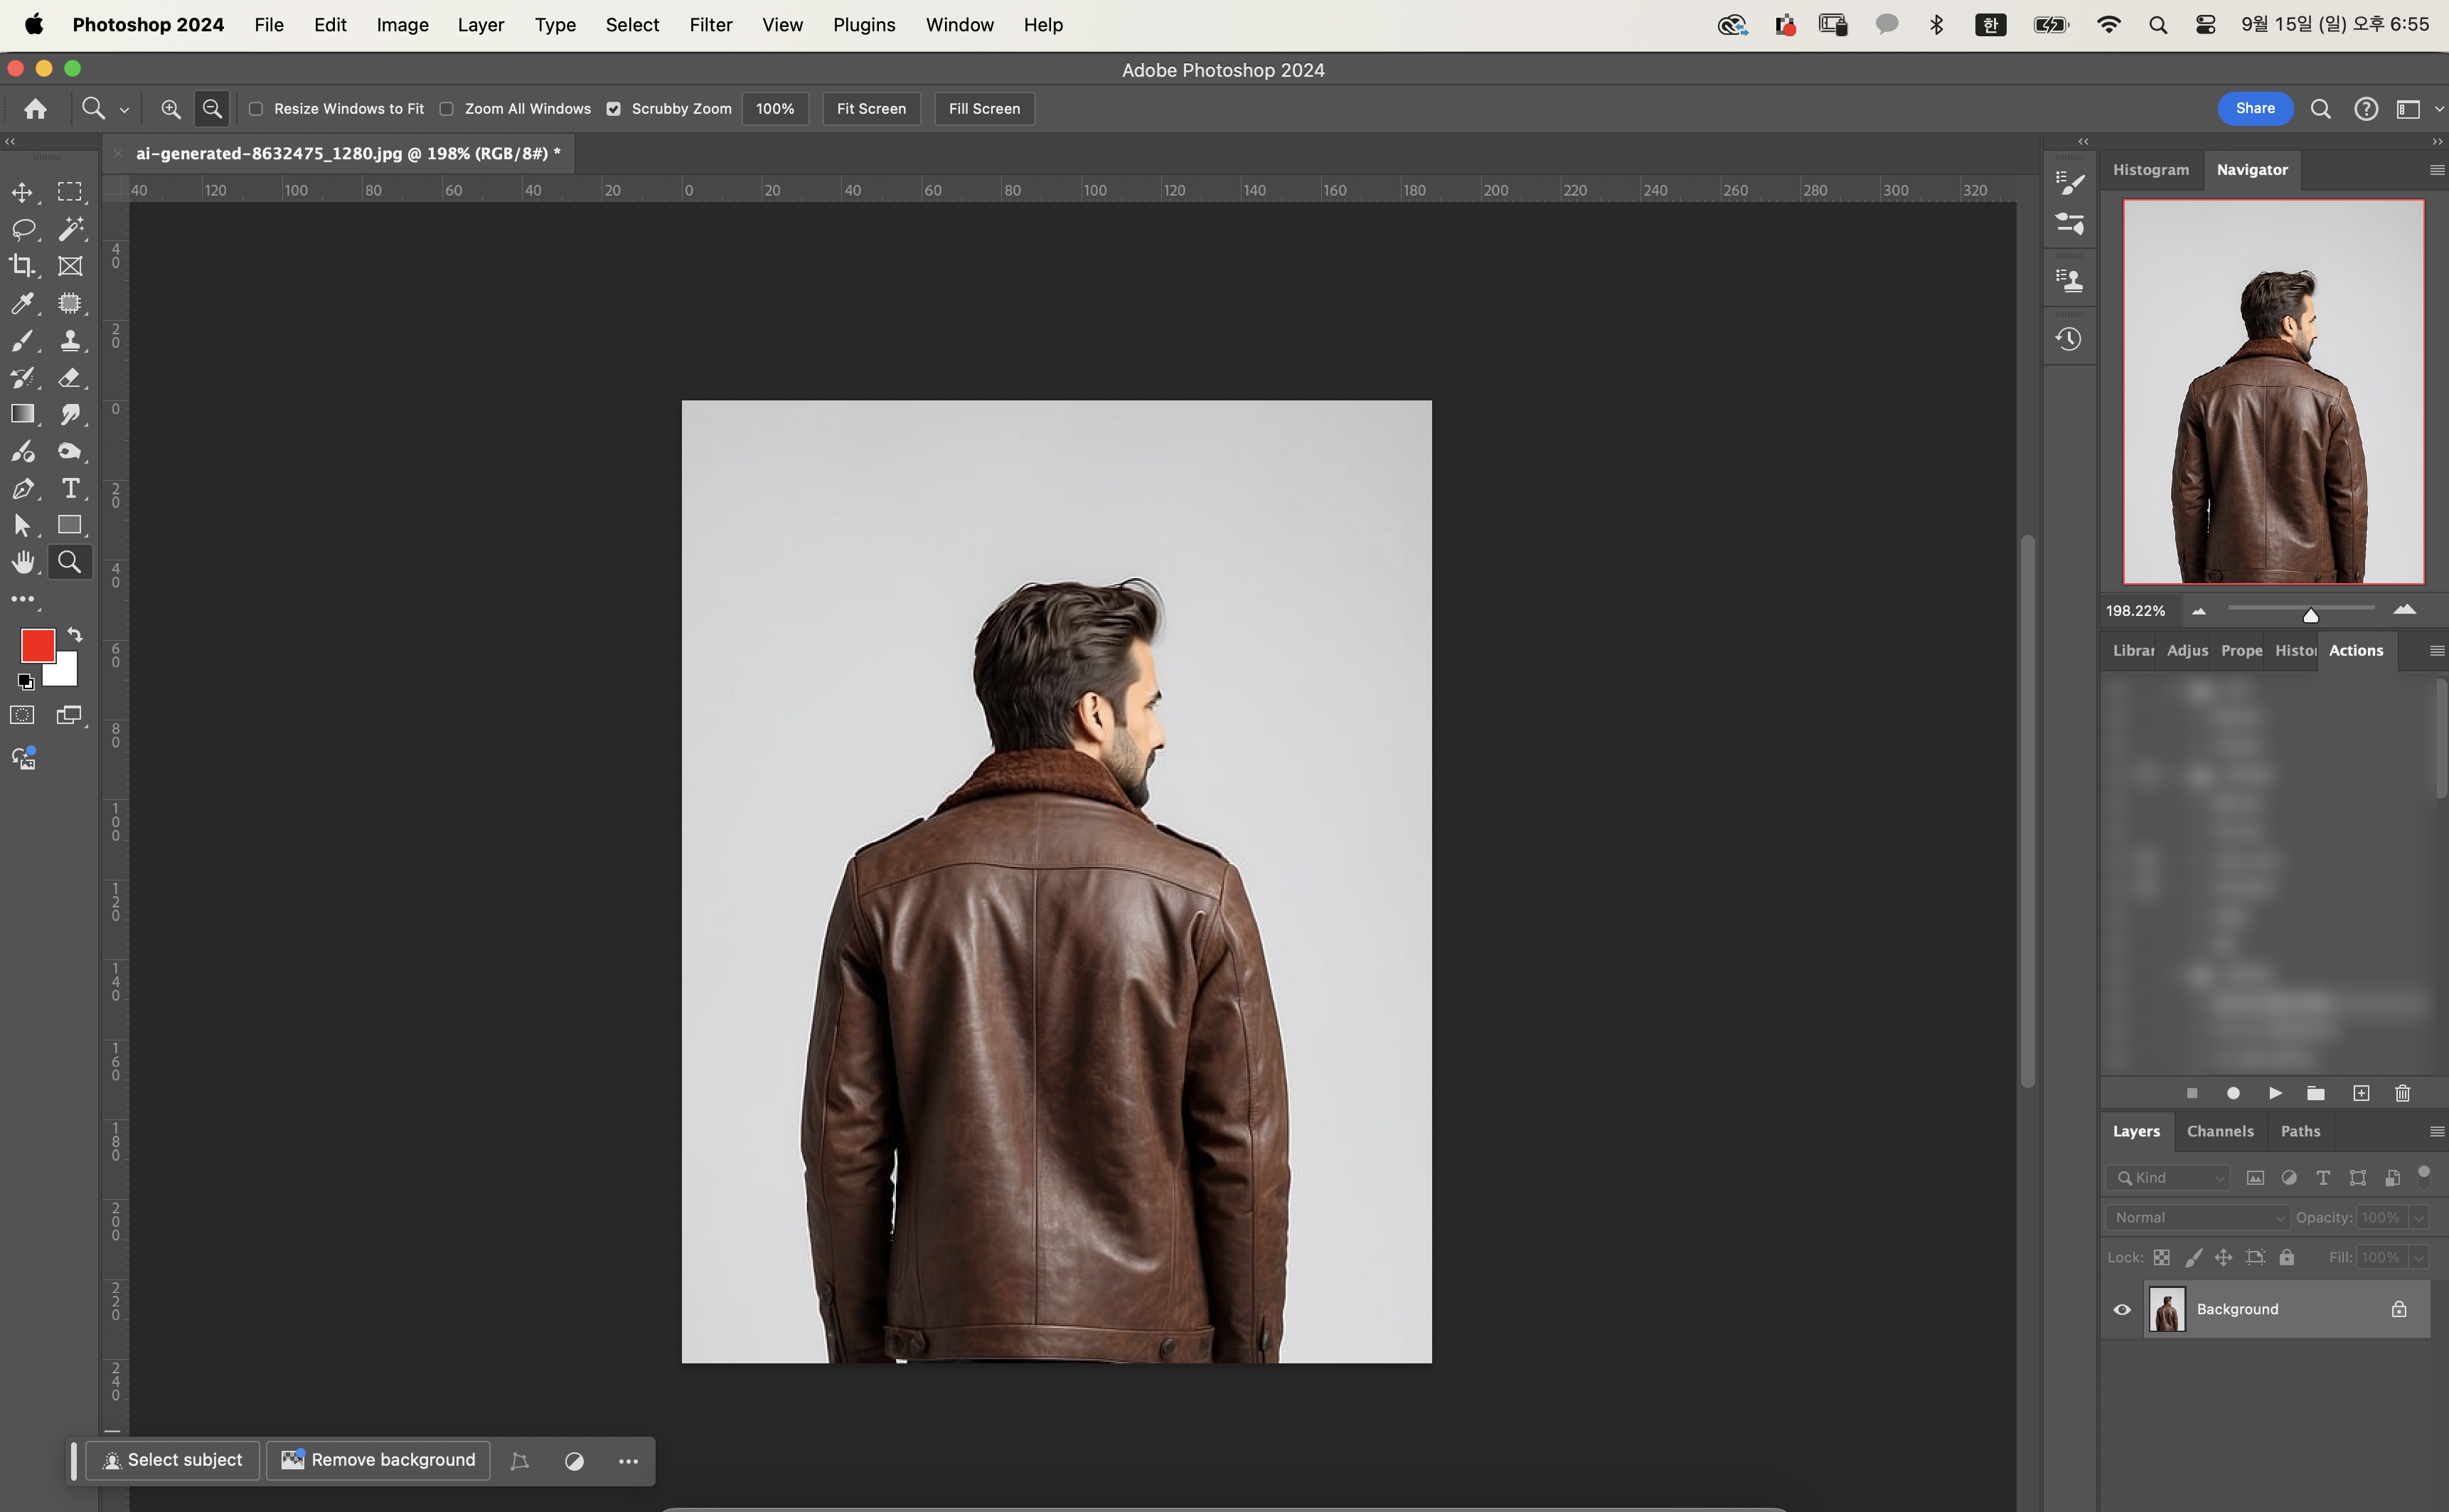Select the Eyedropper tool
Image resolution: width=2449 pixels, height=1512 pixels.
click(x=22, y=303)
